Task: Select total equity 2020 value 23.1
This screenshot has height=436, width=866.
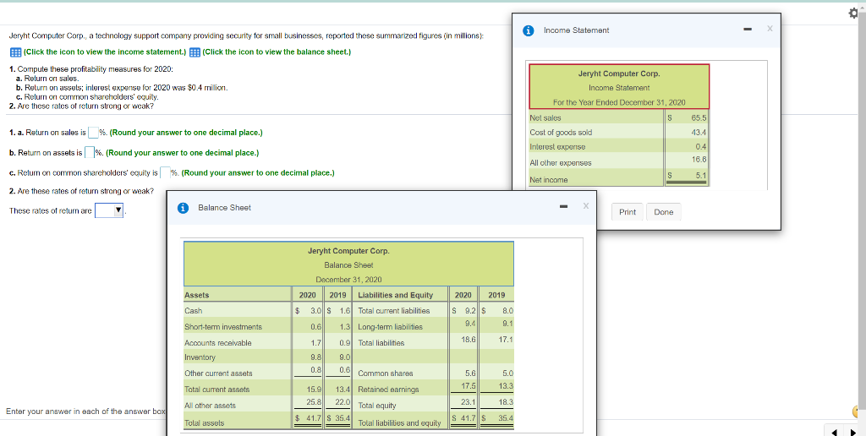Action: [469, 402]
